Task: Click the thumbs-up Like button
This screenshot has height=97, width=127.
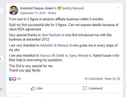Action: point(37,88)
